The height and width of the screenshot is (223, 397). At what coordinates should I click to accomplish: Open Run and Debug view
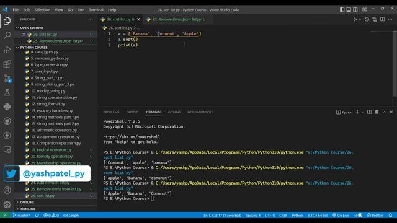(7, 50)
